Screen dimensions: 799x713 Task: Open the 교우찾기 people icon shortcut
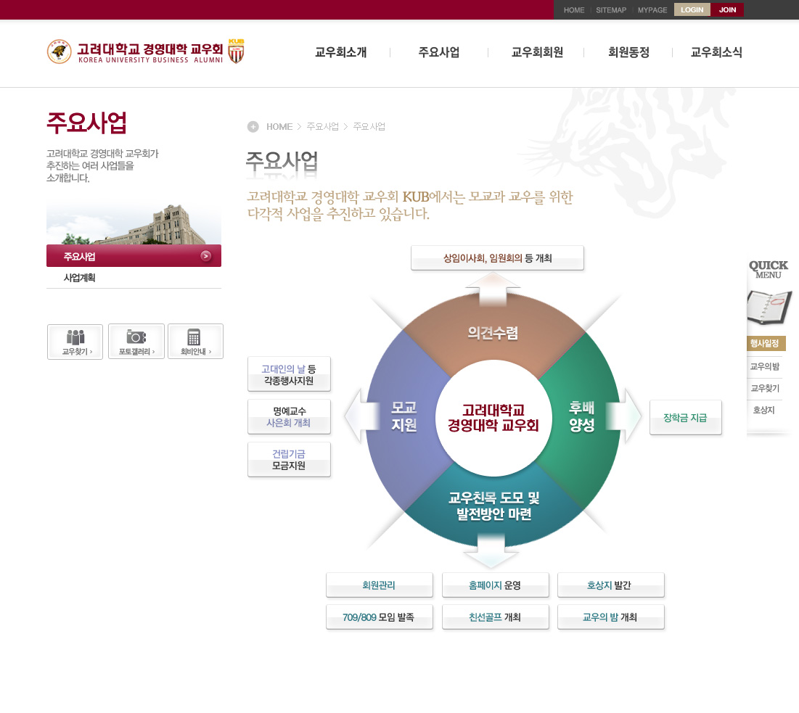pos(75,341)
